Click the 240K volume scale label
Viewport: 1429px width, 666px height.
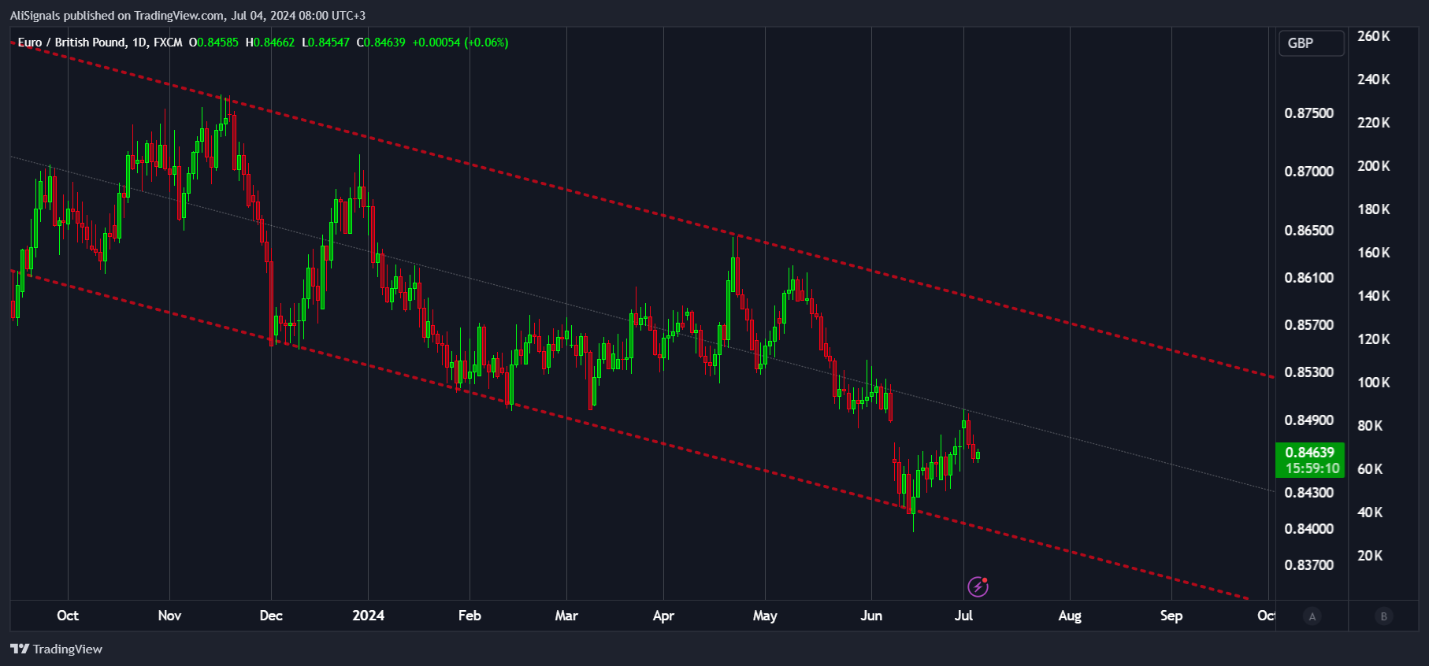pyautogui.click(x=1374, y=80)
